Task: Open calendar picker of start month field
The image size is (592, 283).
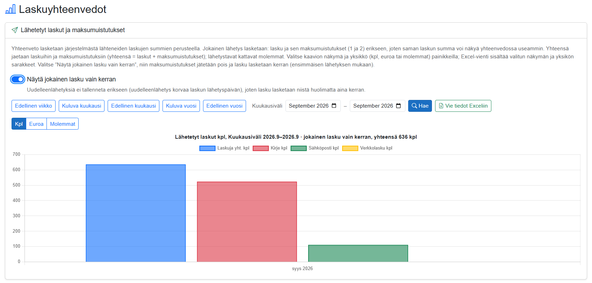Action: coord(334,106)
